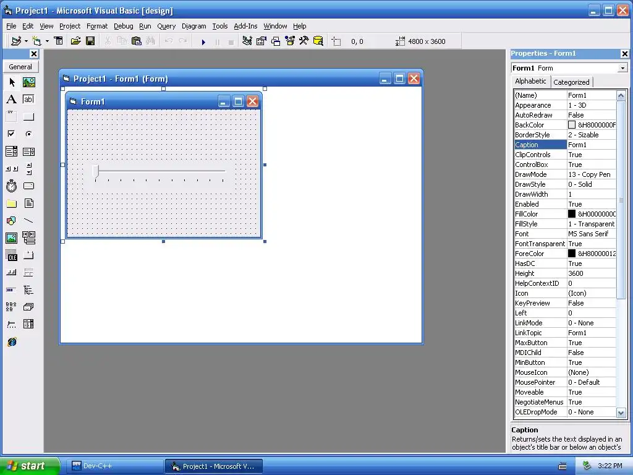Start the program with the Run arrow
This screenshot has width=633, height=475.
[x=203, y=41]
